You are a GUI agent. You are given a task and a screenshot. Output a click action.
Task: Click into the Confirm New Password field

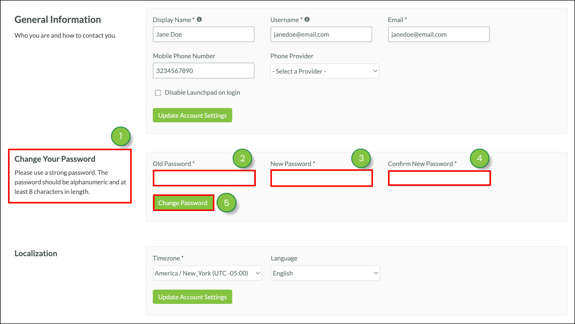(439, 178)
